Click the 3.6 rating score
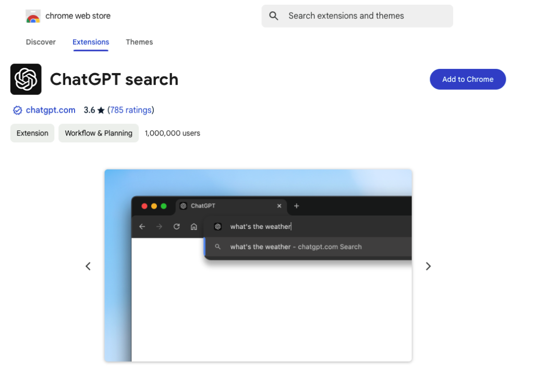534x376 pixels. tap(90, 110)
